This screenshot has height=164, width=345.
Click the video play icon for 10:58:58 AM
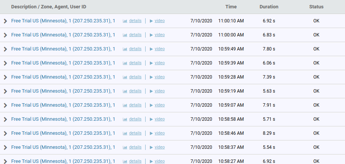coord(151,119)
